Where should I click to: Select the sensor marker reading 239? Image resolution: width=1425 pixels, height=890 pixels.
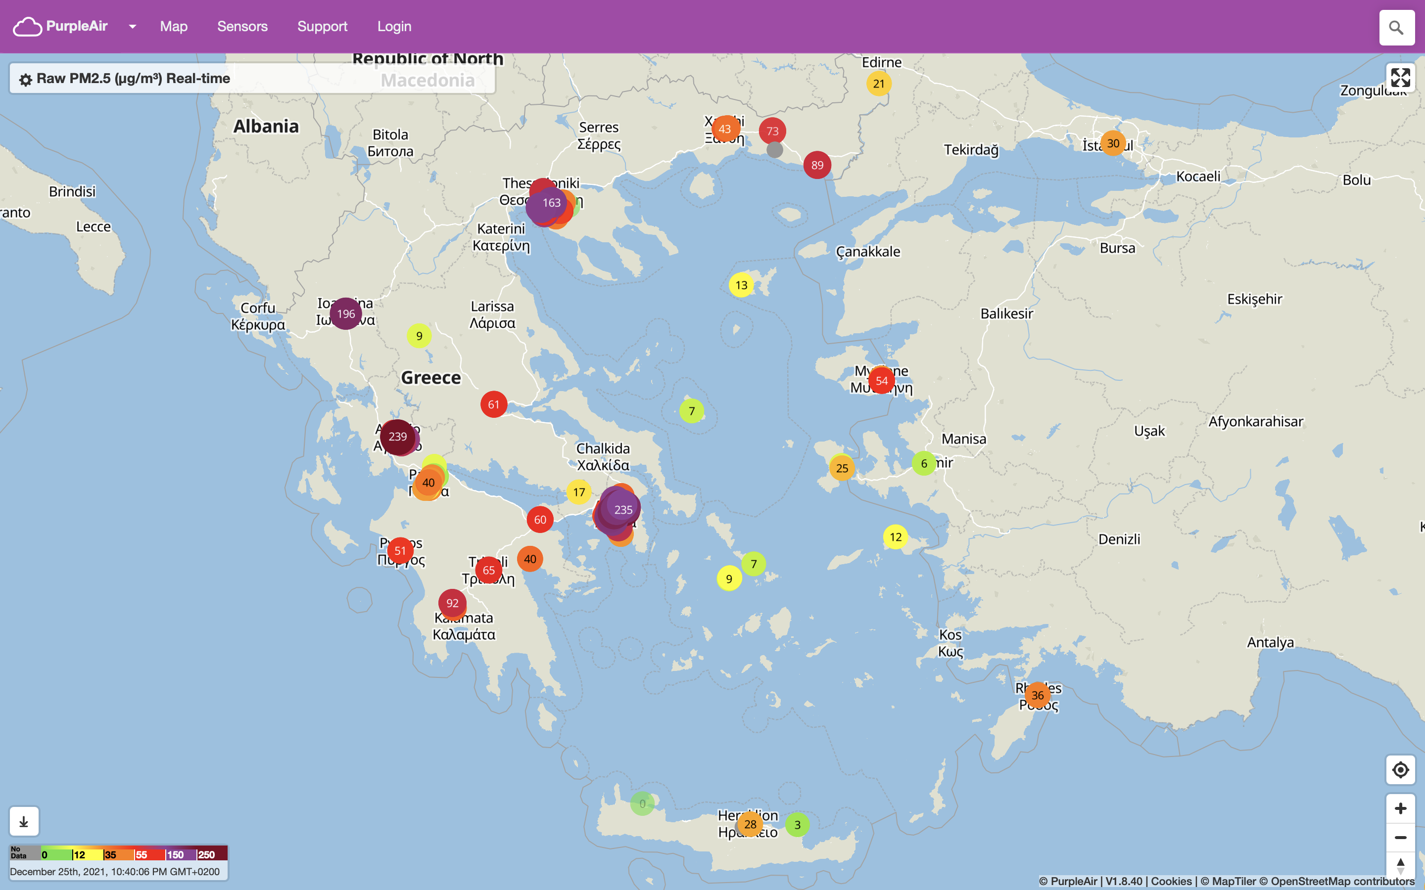click(397, 437)
